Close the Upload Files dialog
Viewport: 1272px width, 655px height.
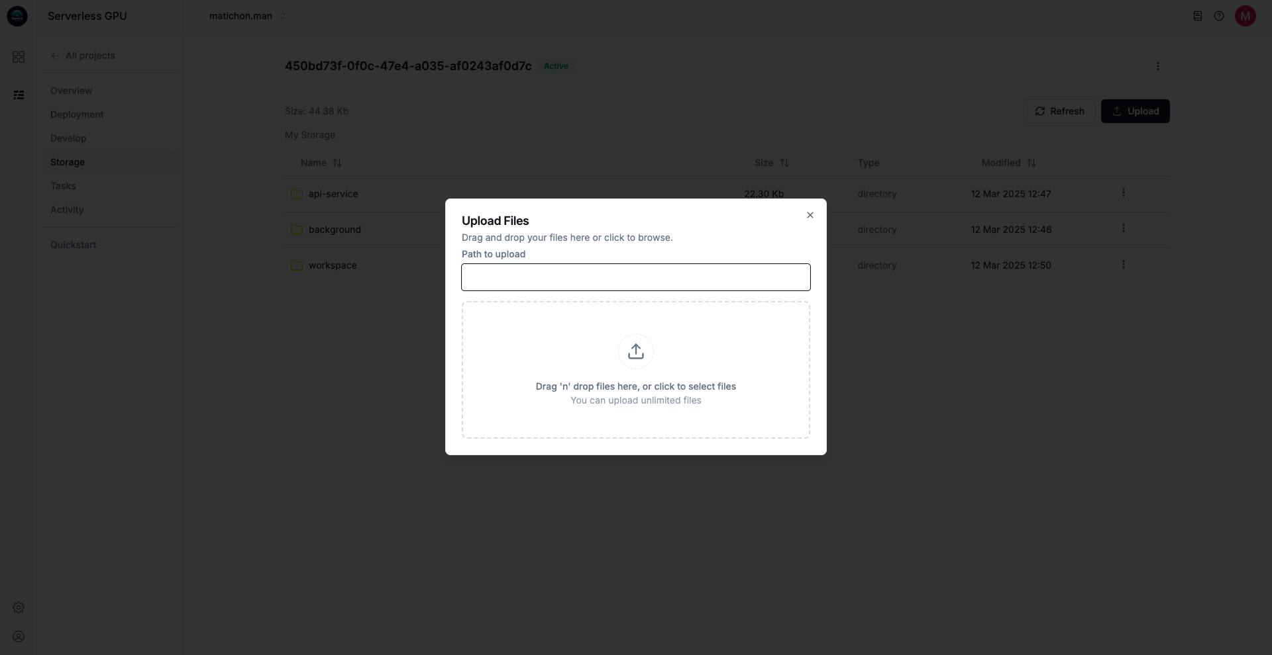tap(810, 215)
